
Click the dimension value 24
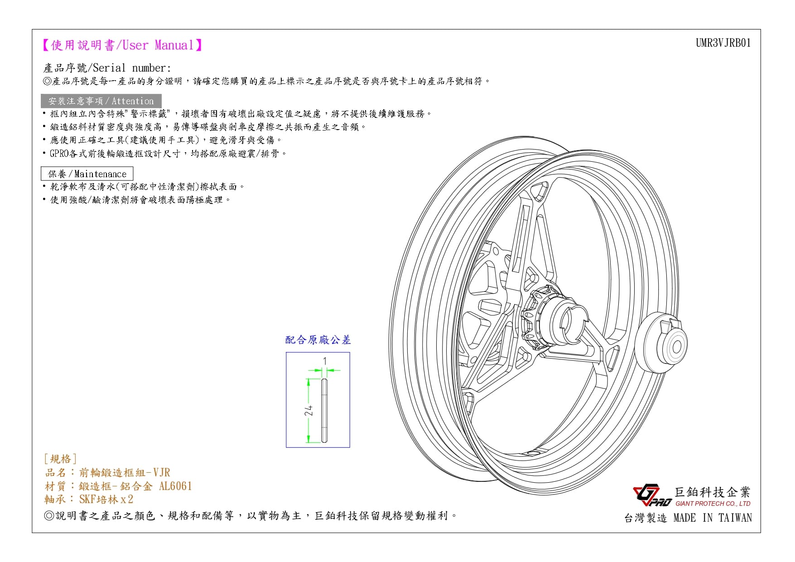click(x=308, y=411)
